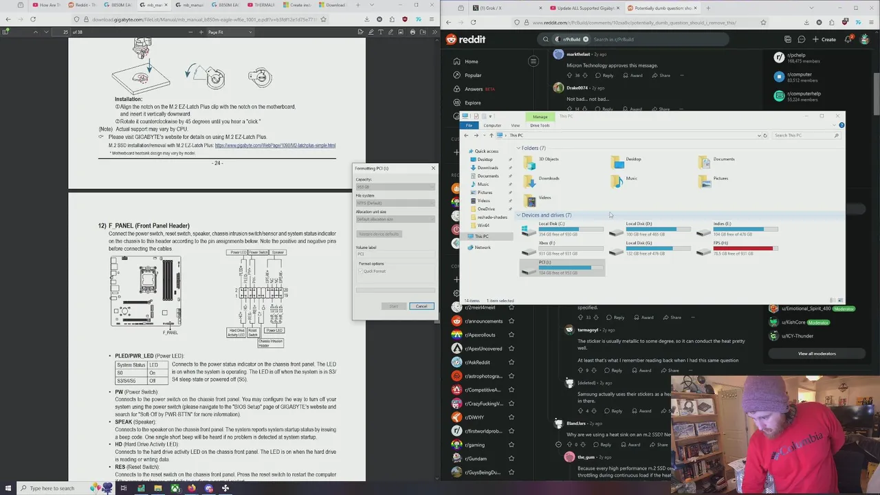Expand the File Explorer address history dropdown

pos(759,135)
